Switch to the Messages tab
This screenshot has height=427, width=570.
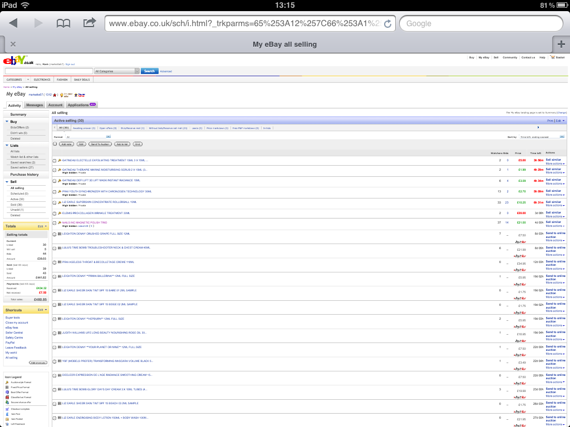(x=35, y=105)
